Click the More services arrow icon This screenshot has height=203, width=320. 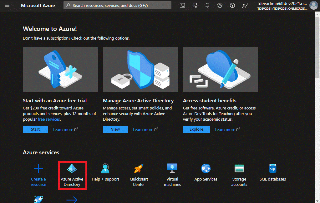[x=72, y=200]
